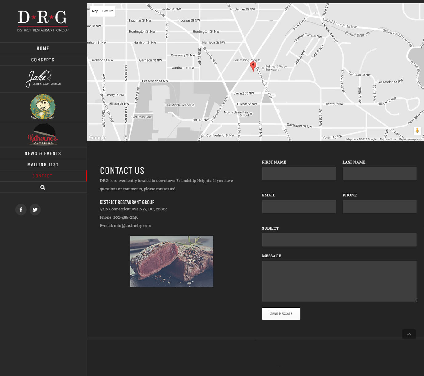Open Katherine's Catering logo link
Screen dimensions: 424x376
[43, 135]
